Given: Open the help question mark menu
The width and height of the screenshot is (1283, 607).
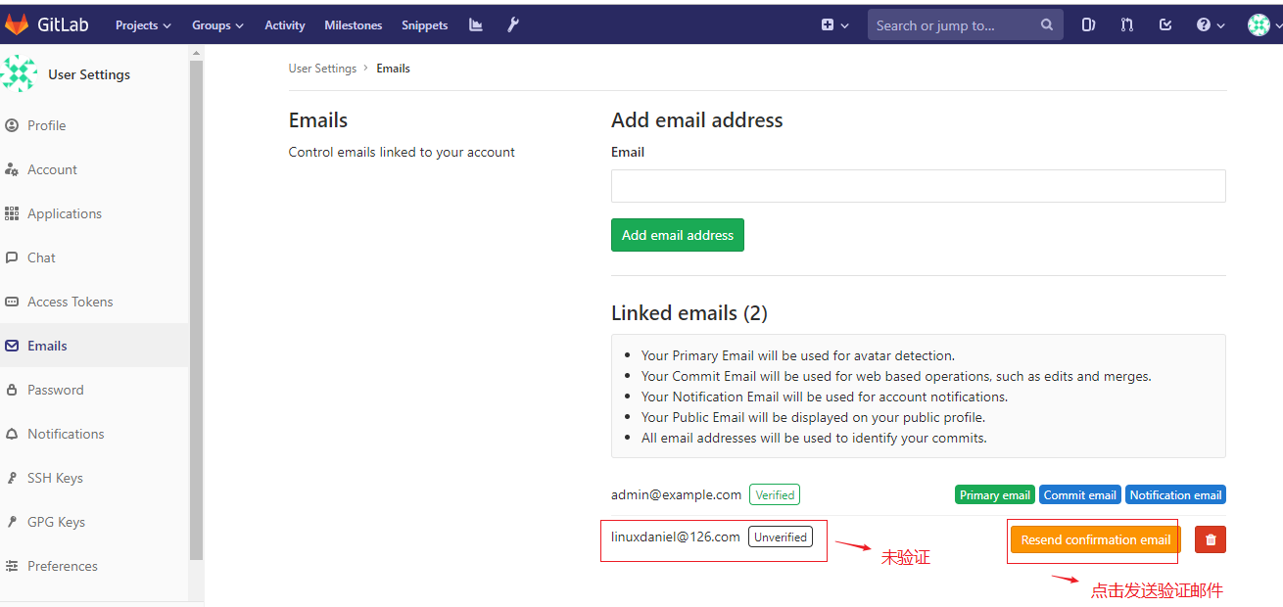Looking at the screenshot, I should tap(1211, 25).
